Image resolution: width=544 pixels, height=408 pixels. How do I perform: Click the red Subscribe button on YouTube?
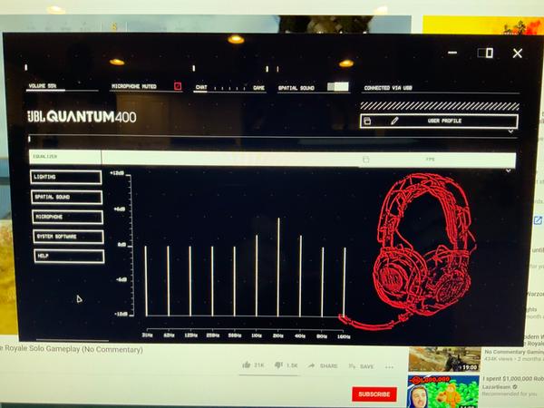point(374,394)
